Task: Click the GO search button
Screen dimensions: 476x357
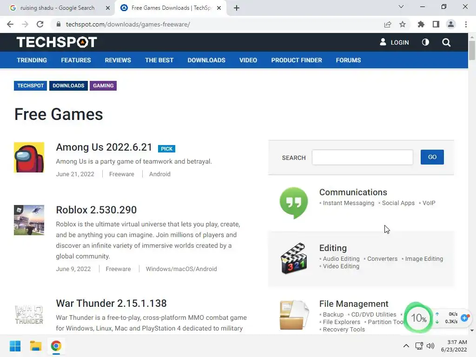Action: pyautogui.click(x=432, y=157)
